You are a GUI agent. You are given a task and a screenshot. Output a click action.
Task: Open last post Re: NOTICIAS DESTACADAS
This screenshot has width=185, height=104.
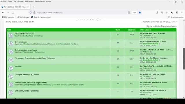point(152,34)
